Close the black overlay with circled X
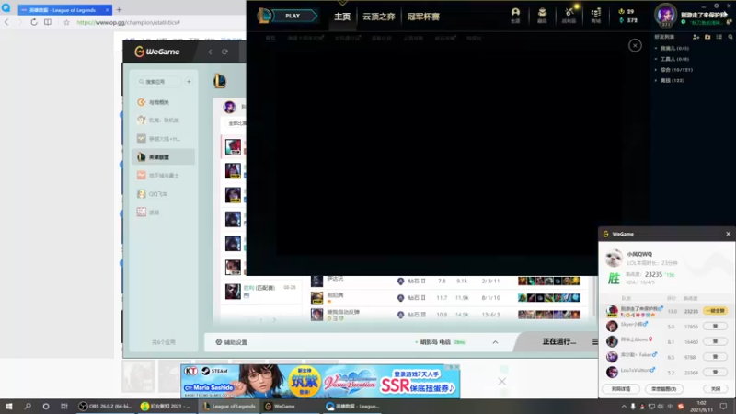The height and width of the screenshot is (414, 736). click(635, 45)
